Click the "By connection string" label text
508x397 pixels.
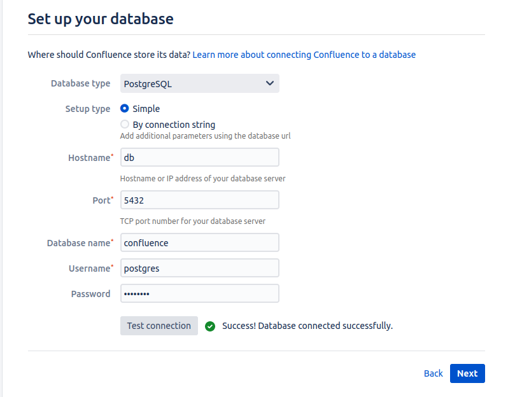click(174, 125)
